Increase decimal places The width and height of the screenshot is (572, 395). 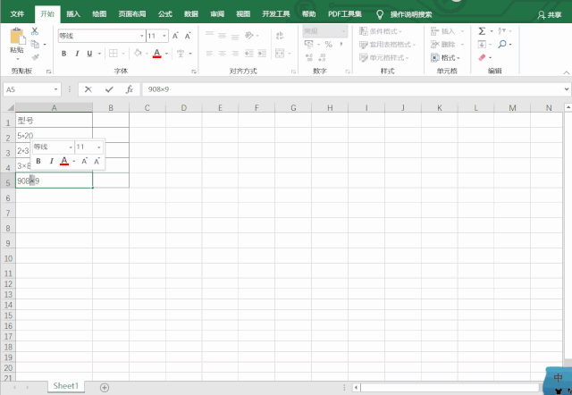click(309, 57)
